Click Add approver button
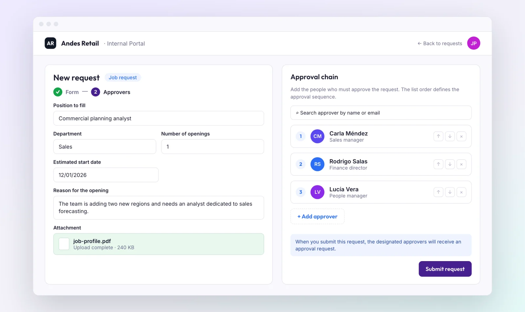525x312 pixels. click(x=317, y=216)
